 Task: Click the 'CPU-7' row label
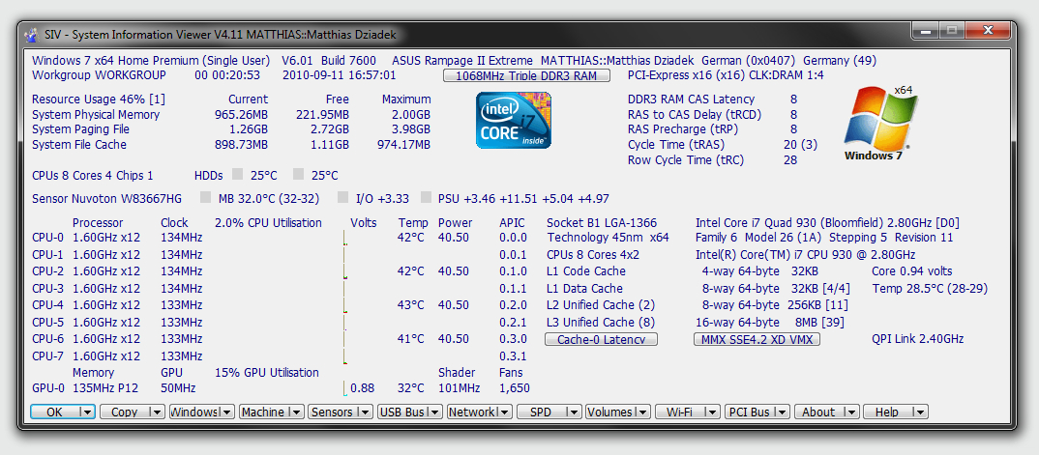coord(47,356)
